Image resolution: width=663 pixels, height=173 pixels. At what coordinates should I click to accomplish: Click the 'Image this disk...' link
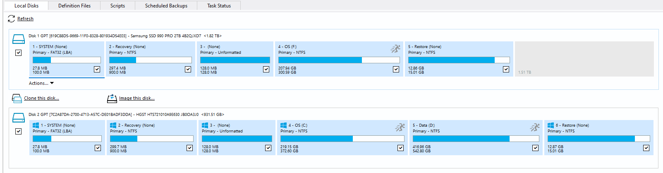[x=136, y=99]
